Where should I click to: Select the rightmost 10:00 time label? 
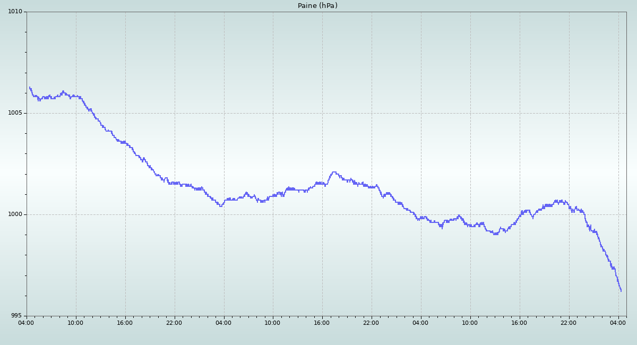(470, 323)
